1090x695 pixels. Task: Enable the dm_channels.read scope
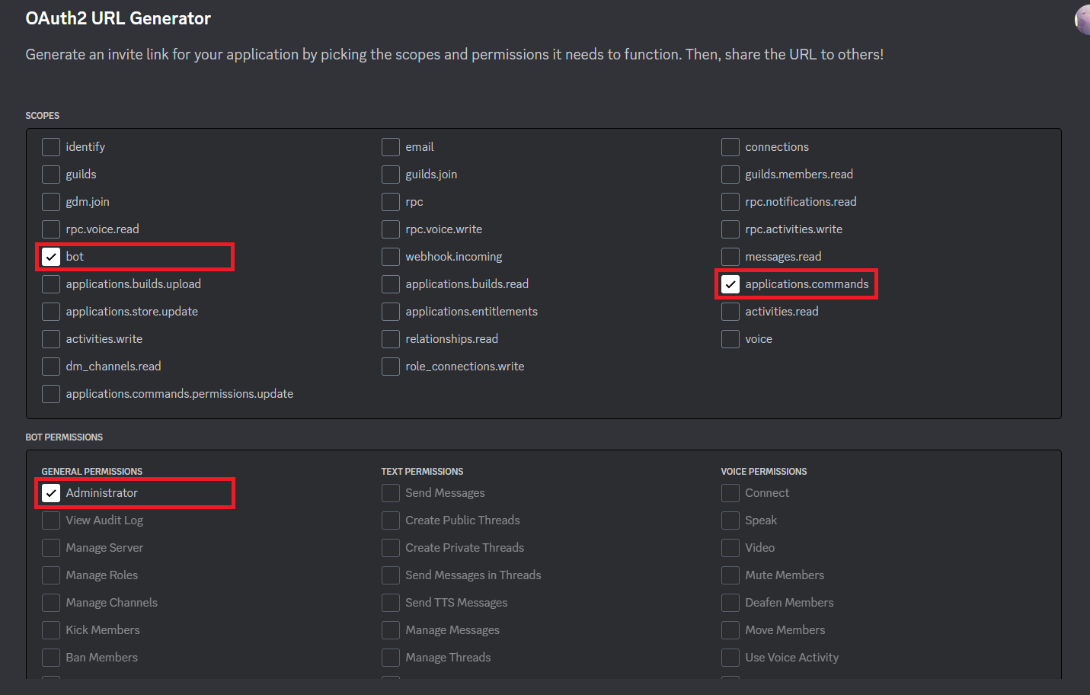[x=51, y=367]
